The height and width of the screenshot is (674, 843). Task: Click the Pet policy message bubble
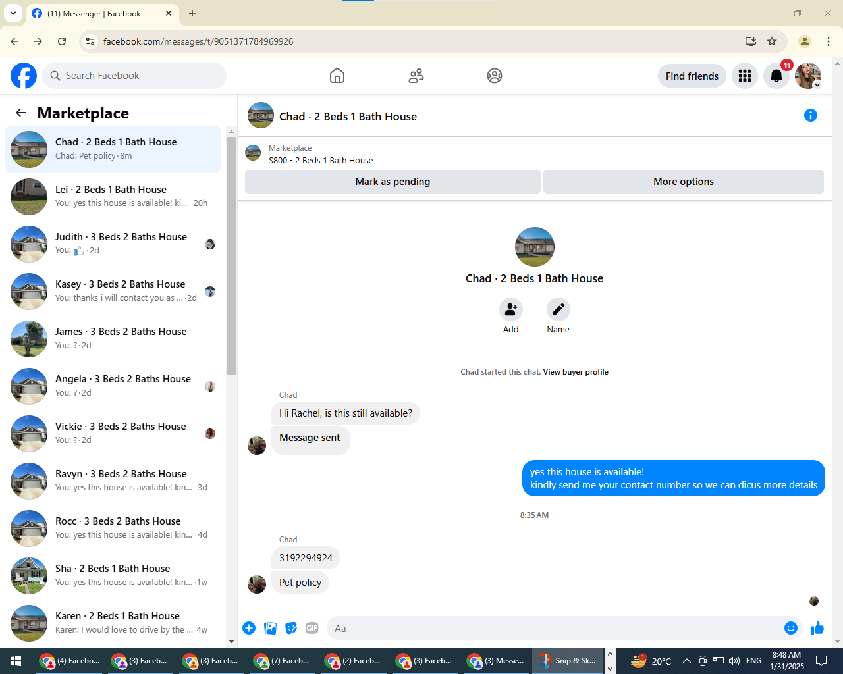pyautogui.click(x=300, y=583)
